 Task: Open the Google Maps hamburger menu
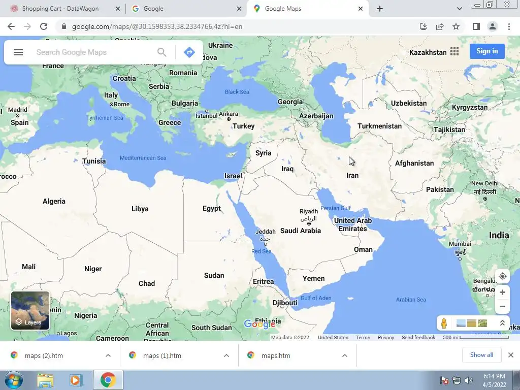coord(18,52)
